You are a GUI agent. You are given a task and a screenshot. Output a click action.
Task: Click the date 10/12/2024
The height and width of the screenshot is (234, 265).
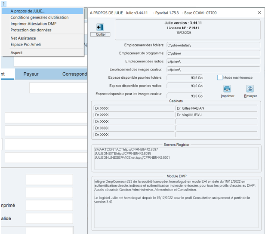click(x=184, y=33)
